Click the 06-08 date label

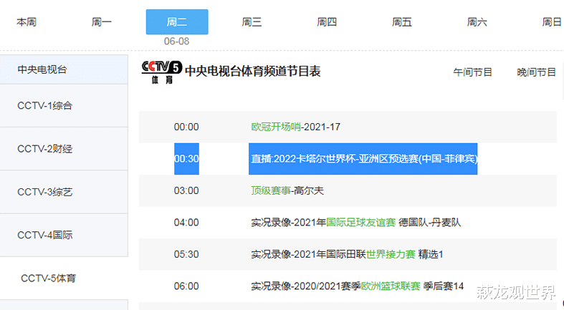(176, 42)
